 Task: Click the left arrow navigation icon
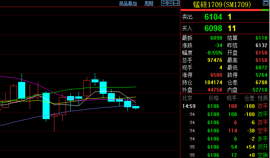pos(164,3)
